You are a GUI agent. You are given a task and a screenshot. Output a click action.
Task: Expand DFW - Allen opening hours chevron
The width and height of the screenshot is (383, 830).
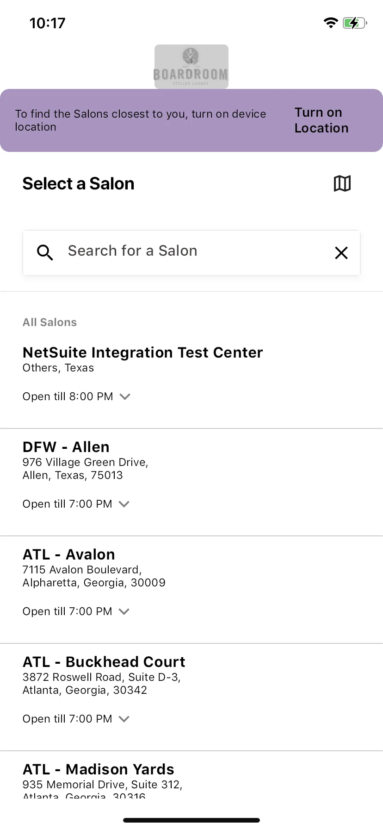click(124, 504)
